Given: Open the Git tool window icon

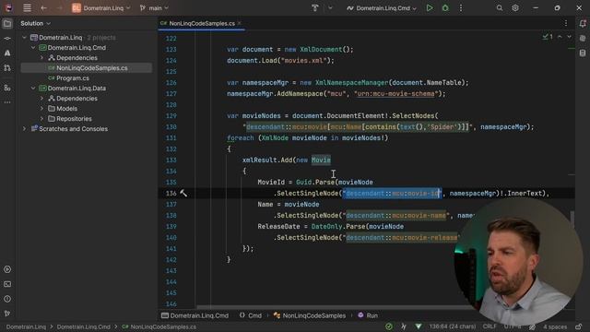Looking at the screenshot, I should pos(7,314).
